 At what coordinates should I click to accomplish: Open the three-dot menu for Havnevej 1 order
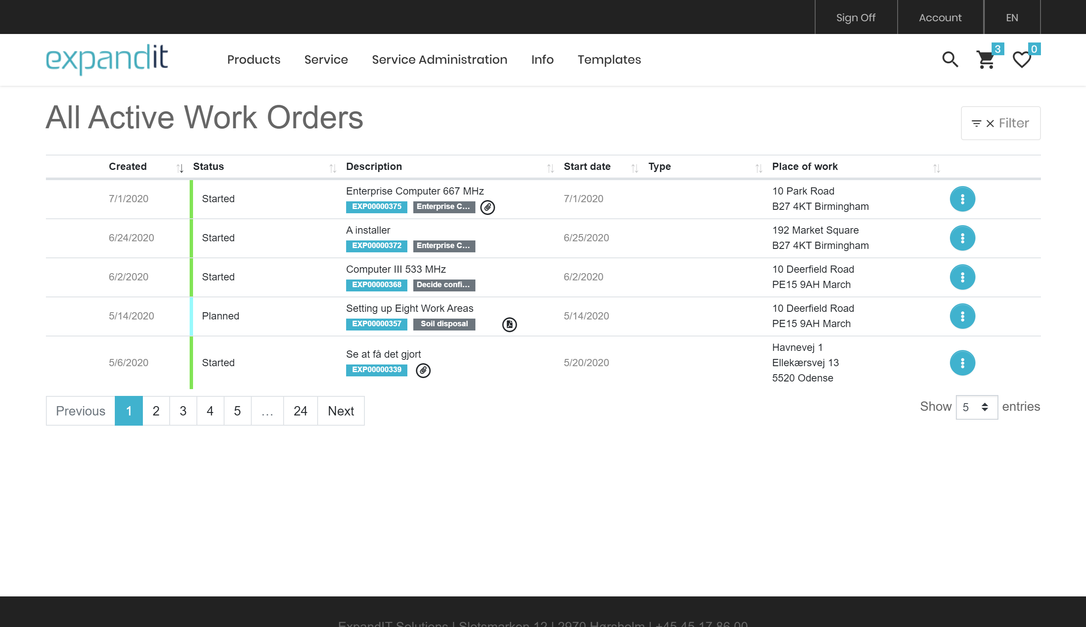click(x=962, y=363)
